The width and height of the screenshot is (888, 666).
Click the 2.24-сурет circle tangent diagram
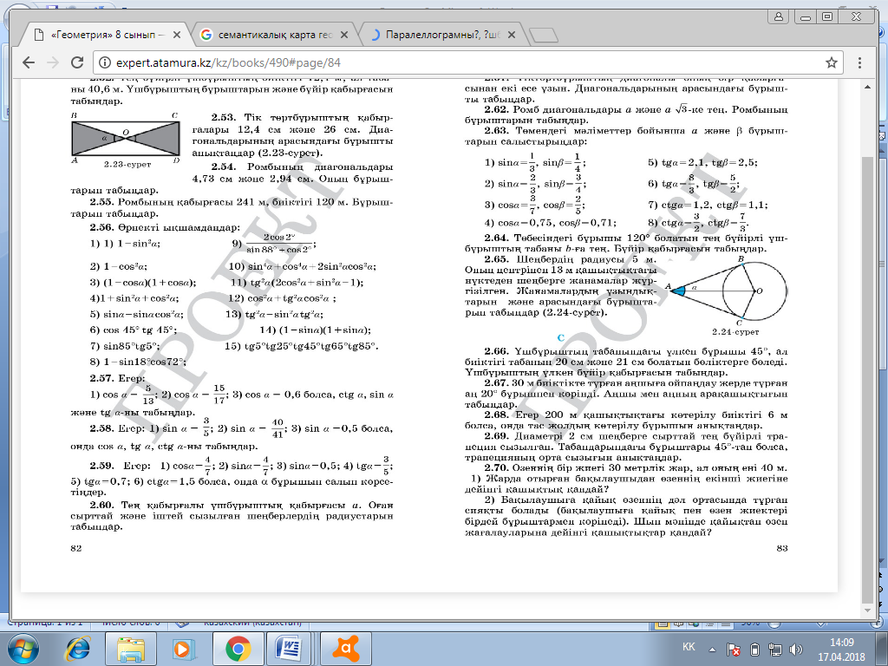[728, 291]
